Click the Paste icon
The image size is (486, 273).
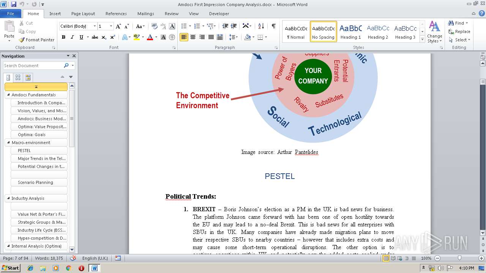point(9,27)
